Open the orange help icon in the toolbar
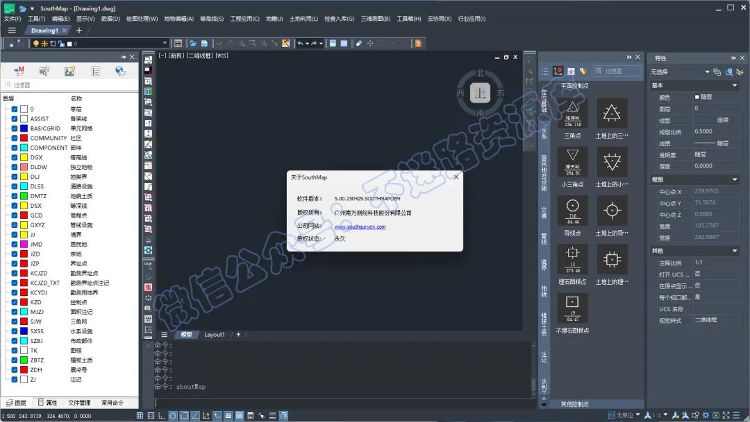The width and height of the screenshot is (750, 422). [418, 44]
